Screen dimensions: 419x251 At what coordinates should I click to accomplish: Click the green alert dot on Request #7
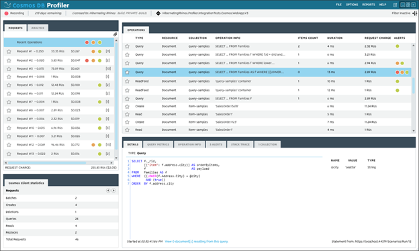[99, 102]
